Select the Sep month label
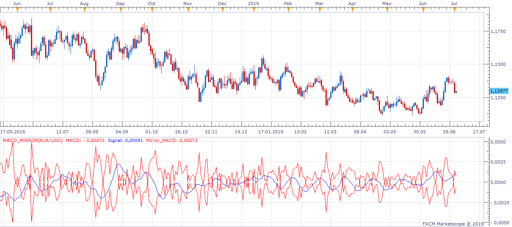Screen dimensions: 512x227 click(120, 4)
